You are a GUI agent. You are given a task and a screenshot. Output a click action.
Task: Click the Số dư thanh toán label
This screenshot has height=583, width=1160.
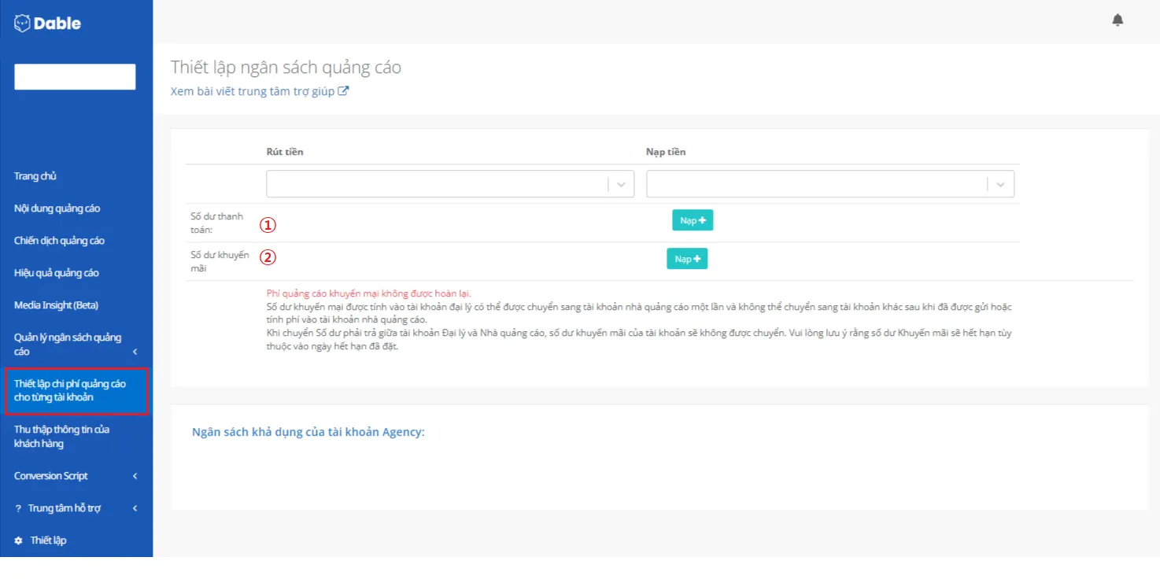[217, 223]
